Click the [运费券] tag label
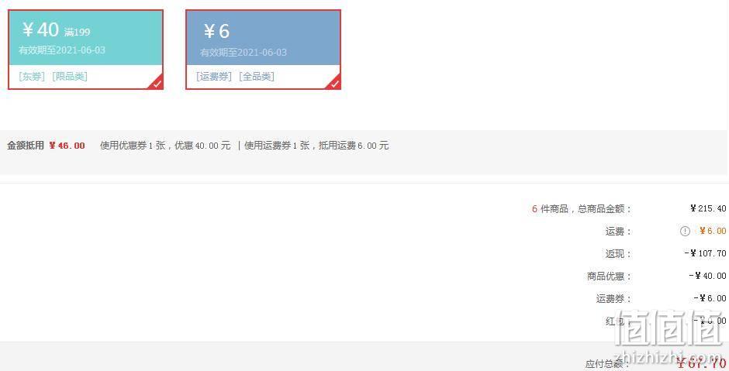This screenshot has width=729, height=371. click(x=214, y=77)
